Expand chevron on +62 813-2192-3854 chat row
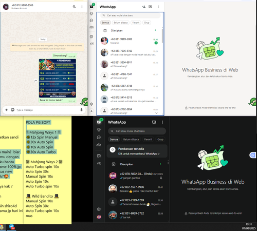Viewport: 257px width, 231px height. click(156, 113)
